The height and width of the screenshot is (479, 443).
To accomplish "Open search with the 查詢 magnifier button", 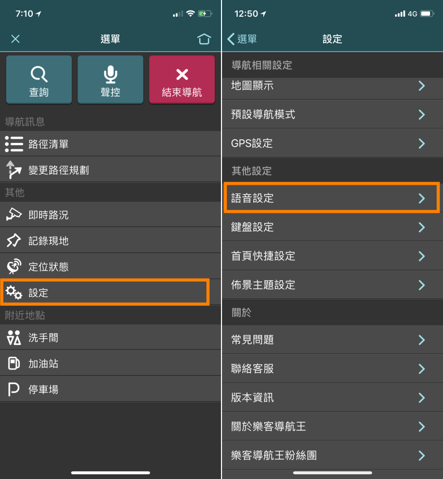I will point(39,80).
